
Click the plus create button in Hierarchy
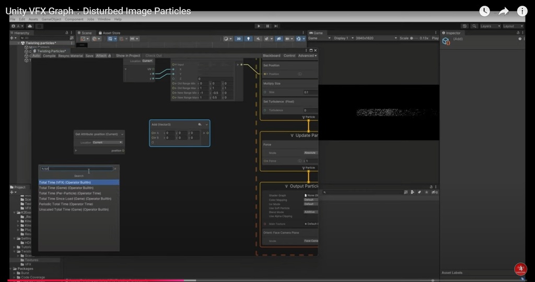click(13, 38)
